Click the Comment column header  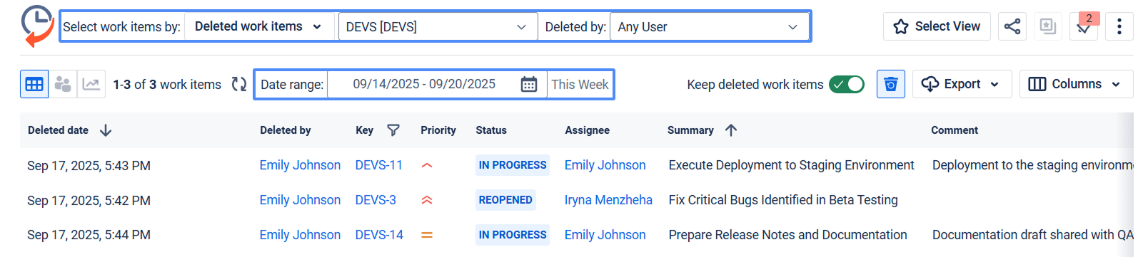pyautogui.click(x=955, y=130)
